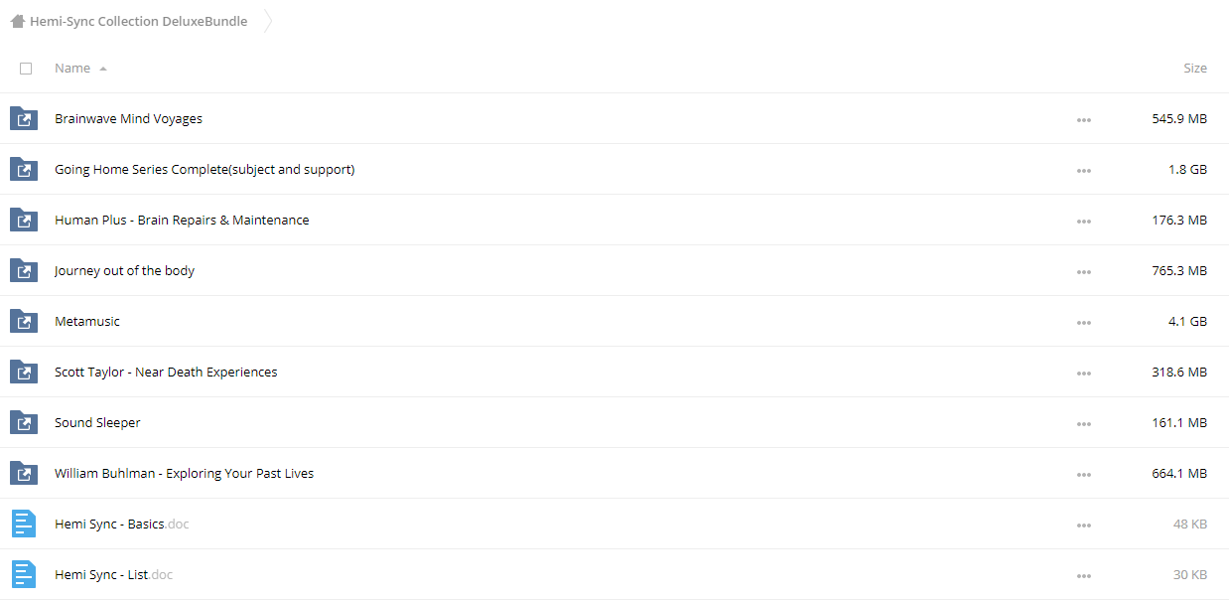1229x601 pixels.
Task: Open Human Plus - Brain Repairs & Maintenance folder
Action: [182, 220]
